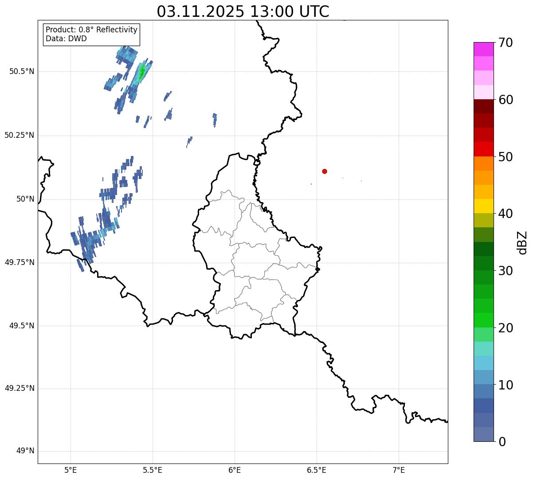Viewport: 533px width, 479px height.
Task: Click the "dBZ" colorbar label
Action: [523, 242]
